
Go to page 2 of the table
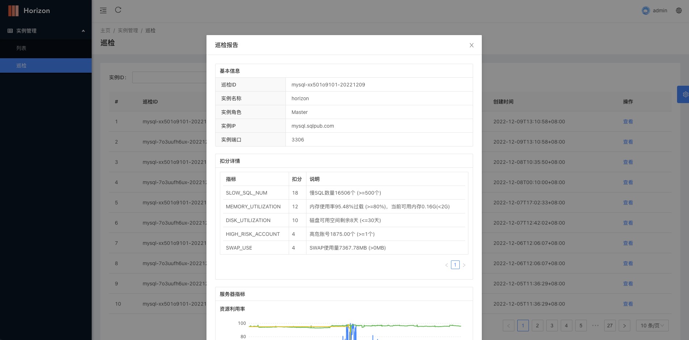click(x=538, y=326)
